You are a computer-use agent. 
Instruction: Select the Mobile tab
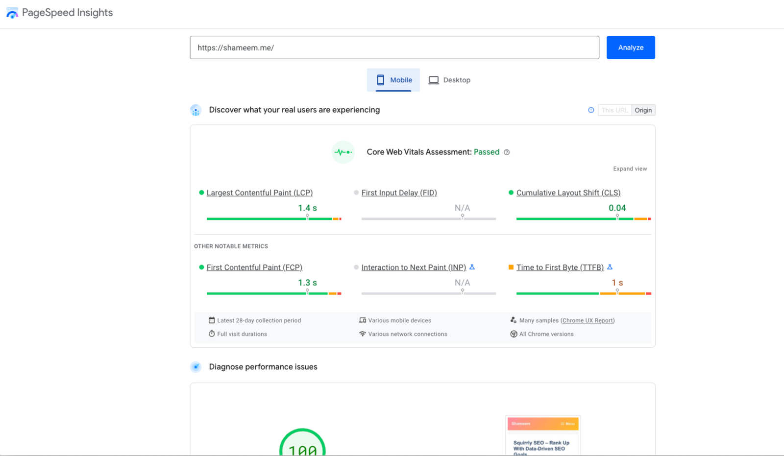point(393,80)
